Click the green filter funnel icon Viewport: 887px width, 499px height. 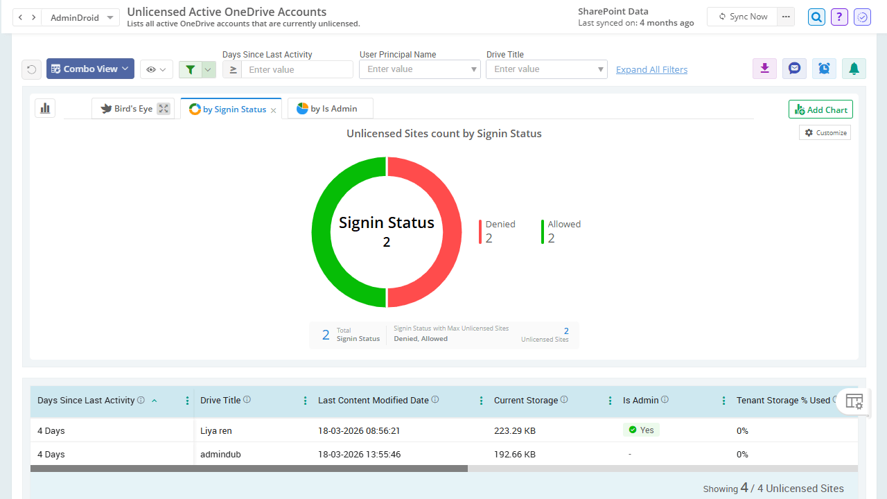pos(190,69)
